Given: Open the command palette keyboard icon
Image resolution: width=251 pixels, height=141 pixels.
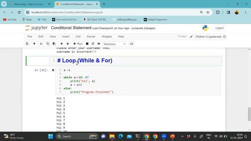Looking at the screenshot, I should (131, 44).
